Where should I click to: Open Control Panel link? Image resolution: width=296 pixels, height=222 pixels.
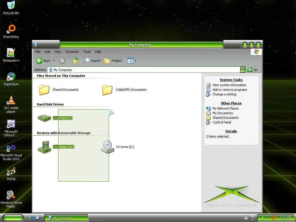coord(222,122)
